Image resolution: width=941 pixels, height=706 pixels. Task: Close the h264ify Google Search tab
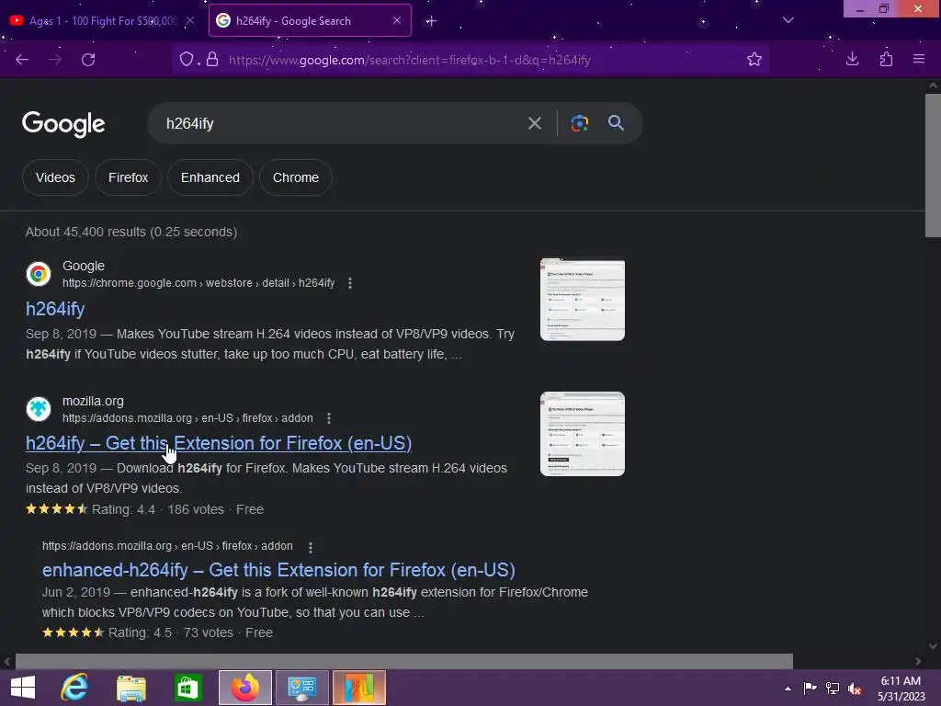pyautogui.click(x=397, y=20)
